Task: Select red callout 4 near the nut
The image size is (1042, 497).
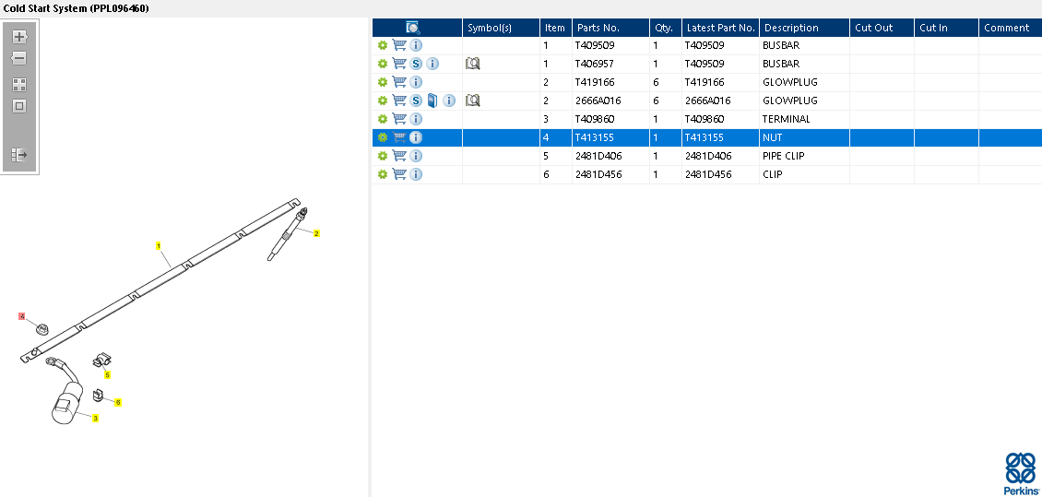Action: tap(22, 316)
